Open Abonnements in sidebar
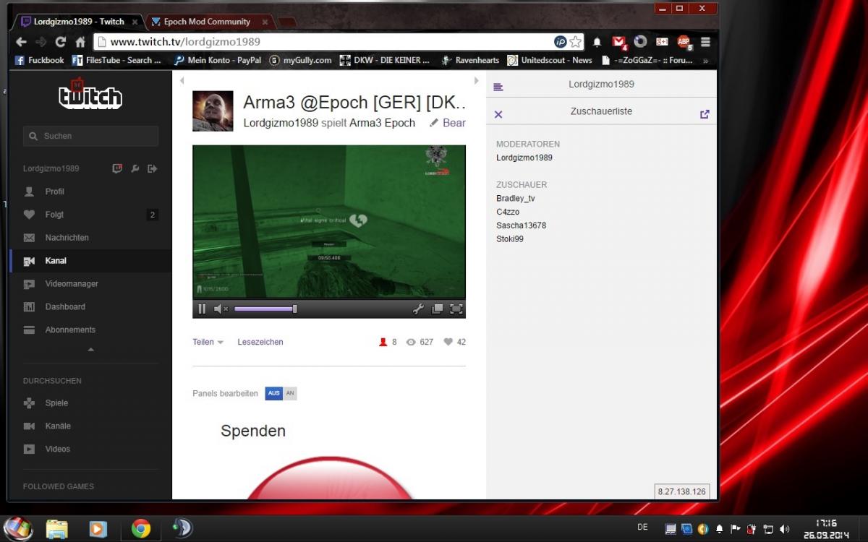 pyautogui.click(x=70, y=330)
